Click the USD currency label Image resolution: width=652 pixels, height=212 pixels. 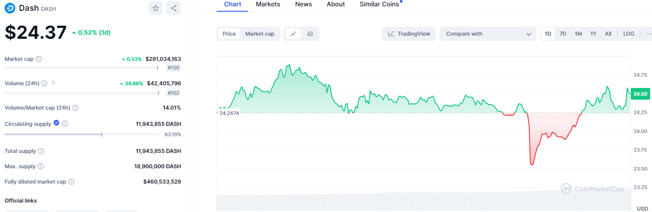[x=642, y=208]
